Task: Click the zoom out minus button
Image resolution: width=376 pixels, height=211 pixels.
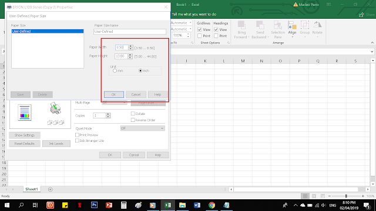Action: click(330, 196)
